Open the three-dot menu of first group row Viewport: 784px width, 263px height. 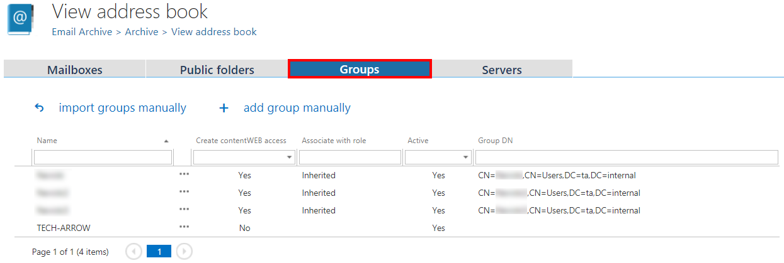pos(184,174)
